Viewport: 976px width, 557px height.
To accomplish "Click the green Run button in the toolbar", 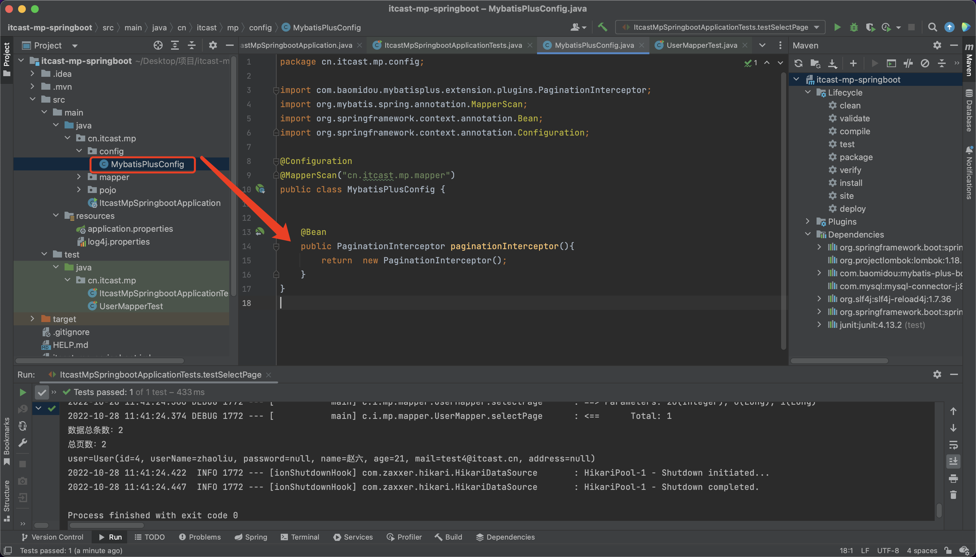I will click(837, 27).
